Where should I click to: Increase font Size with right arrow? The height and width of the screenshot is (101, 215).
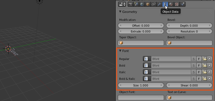click(161, 85)
